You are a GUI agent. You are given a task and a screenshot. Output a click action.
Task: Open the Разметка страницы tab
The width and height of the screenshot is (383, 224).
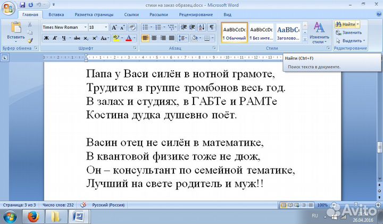(x=94, y=15)
